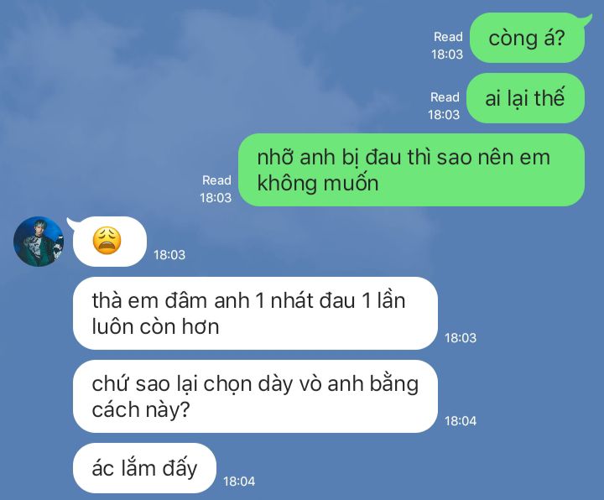The width and height of the screenshot is (604, 500).
Task: Click the 18:04 timestamp beside "ác lắm đấy"
Action: (x=239, y=482)
